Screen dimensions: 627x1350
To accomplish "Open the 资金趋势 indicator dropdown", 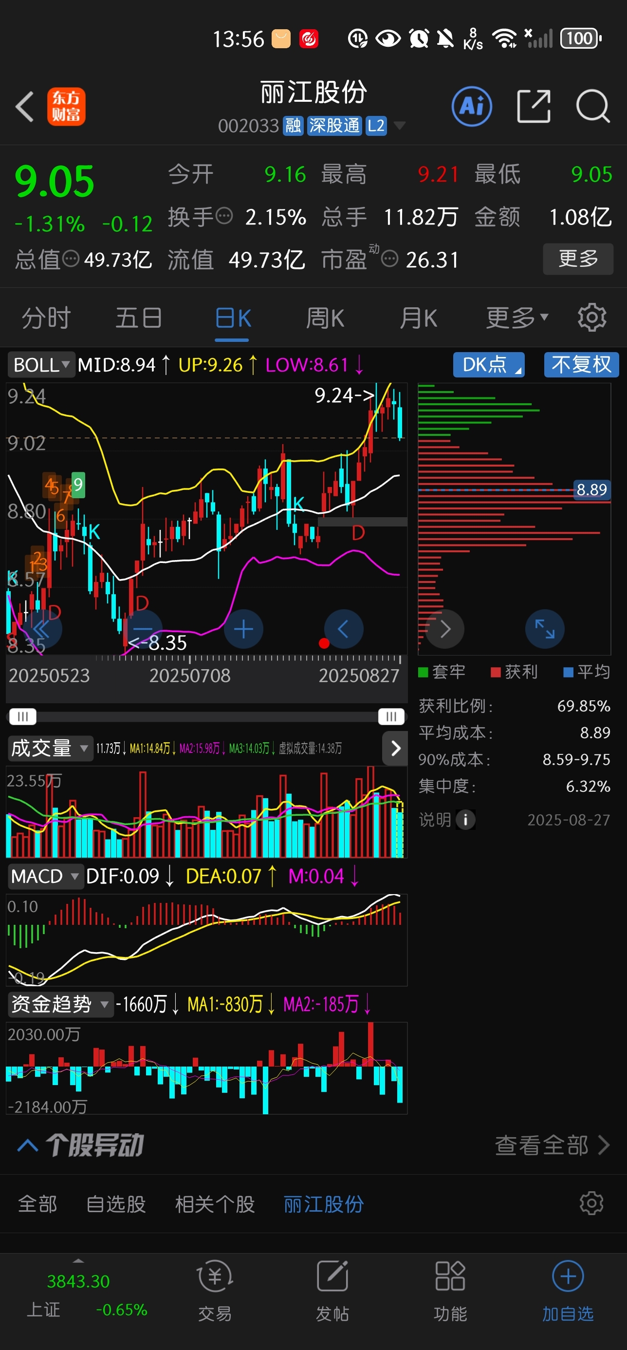I will [60, 1004].
